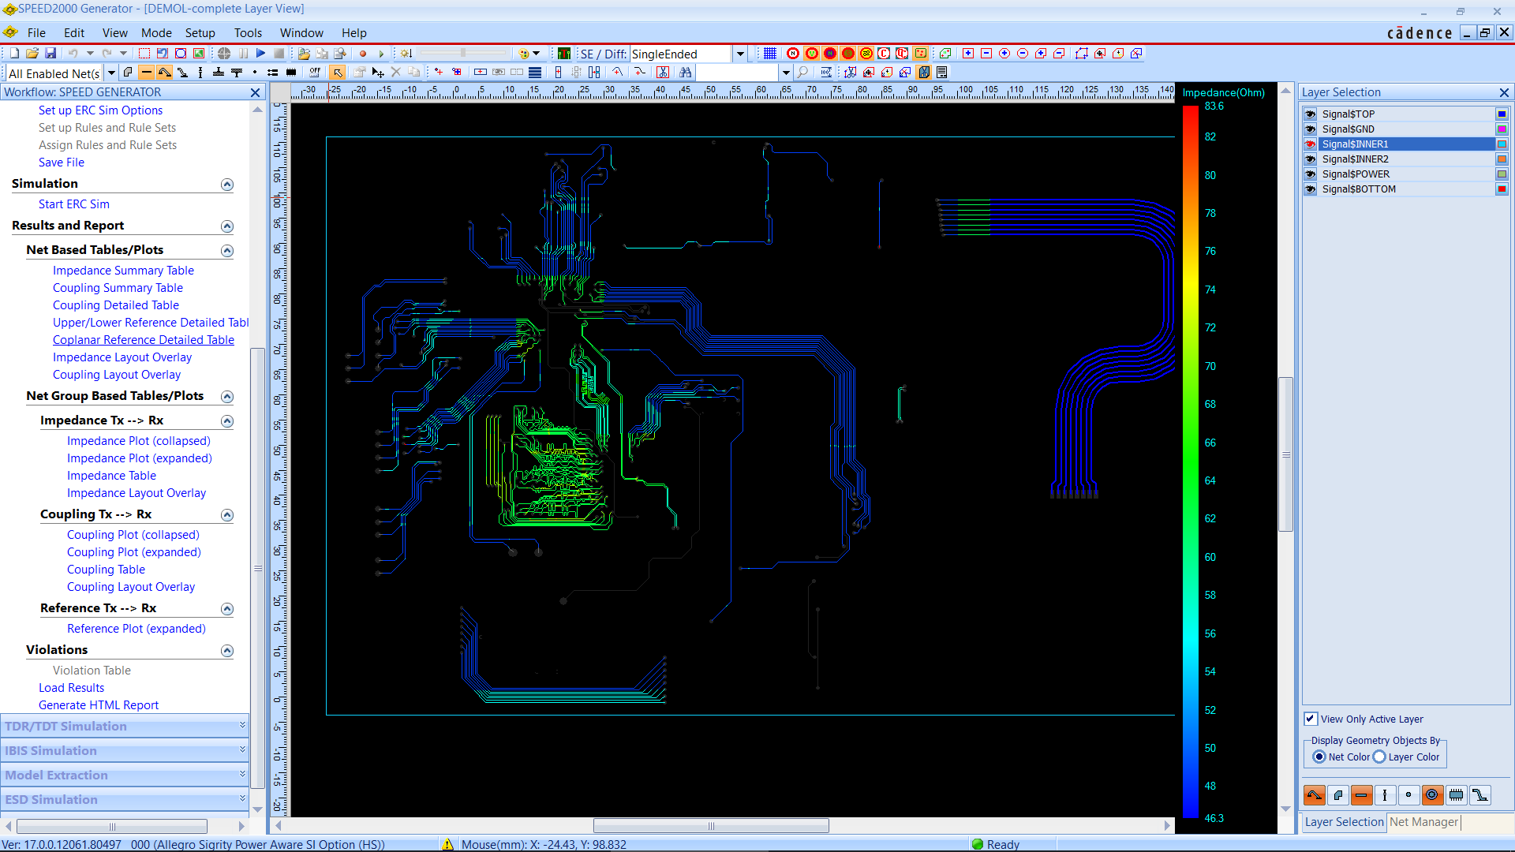Toggle the via ring icon in layer panel

click(x=1432, y=795)
